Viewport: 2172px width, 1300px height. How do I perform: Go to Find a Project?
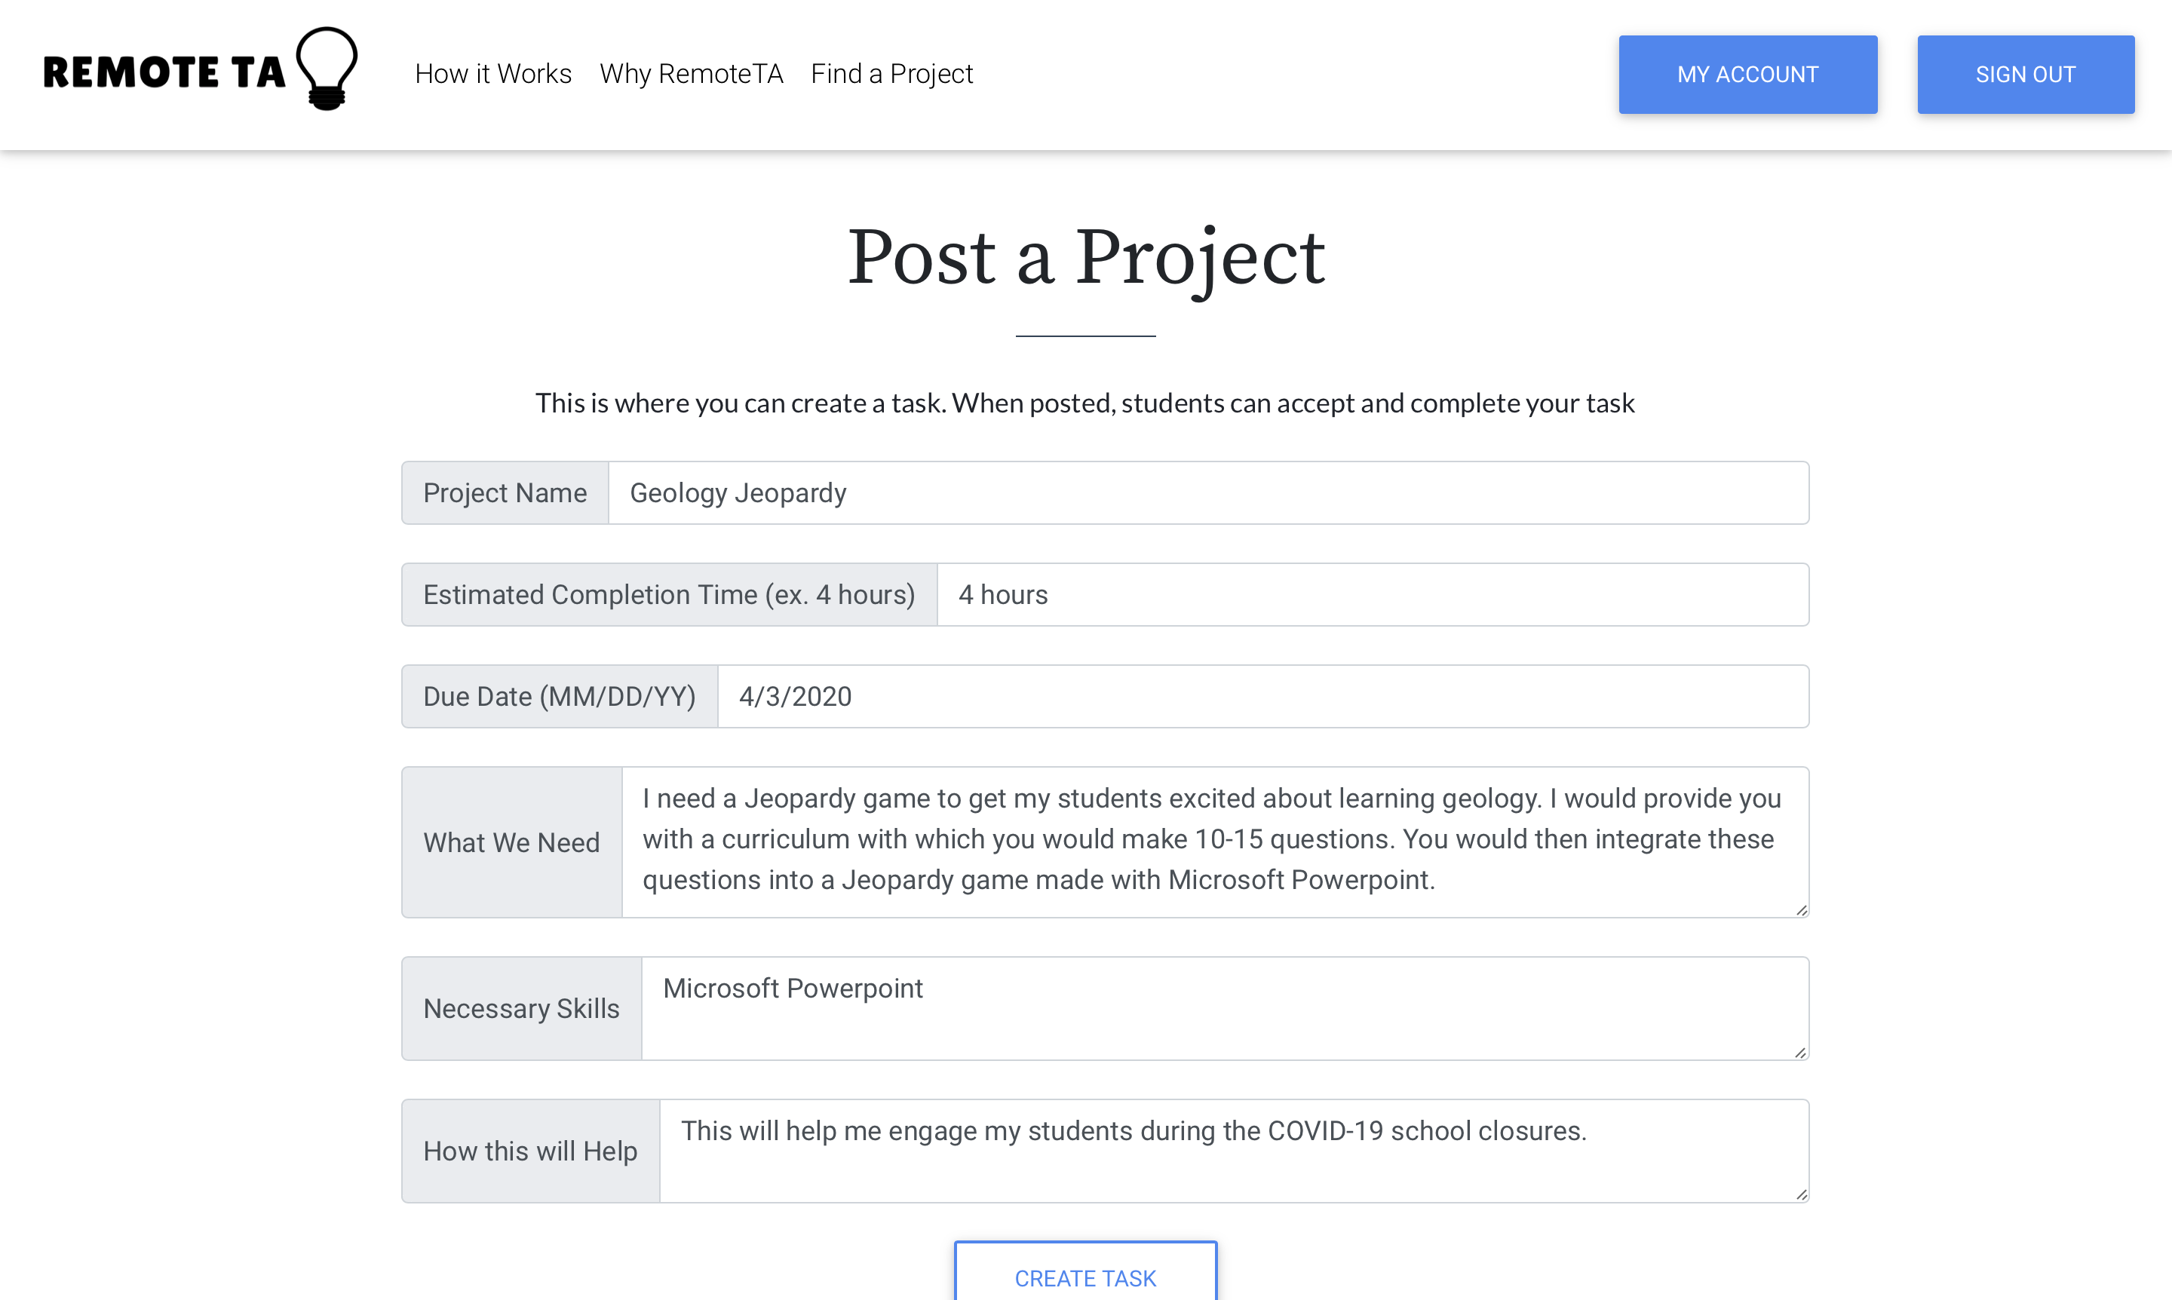pos(892,74)
